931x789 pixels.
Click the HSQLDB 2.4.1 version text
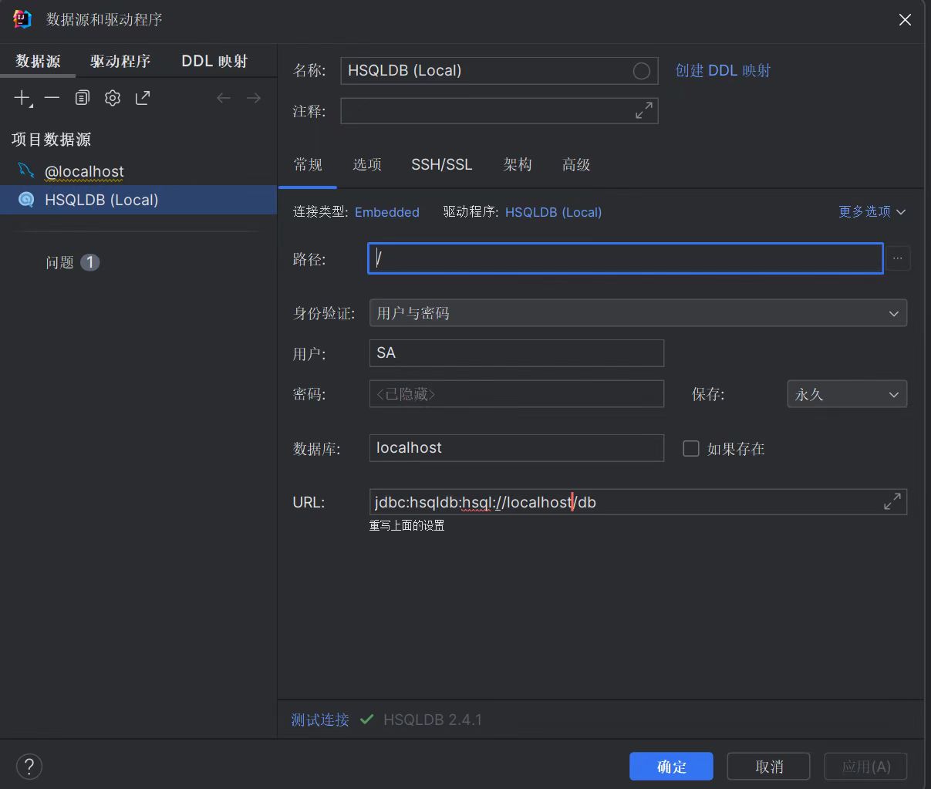click(433, 720)
